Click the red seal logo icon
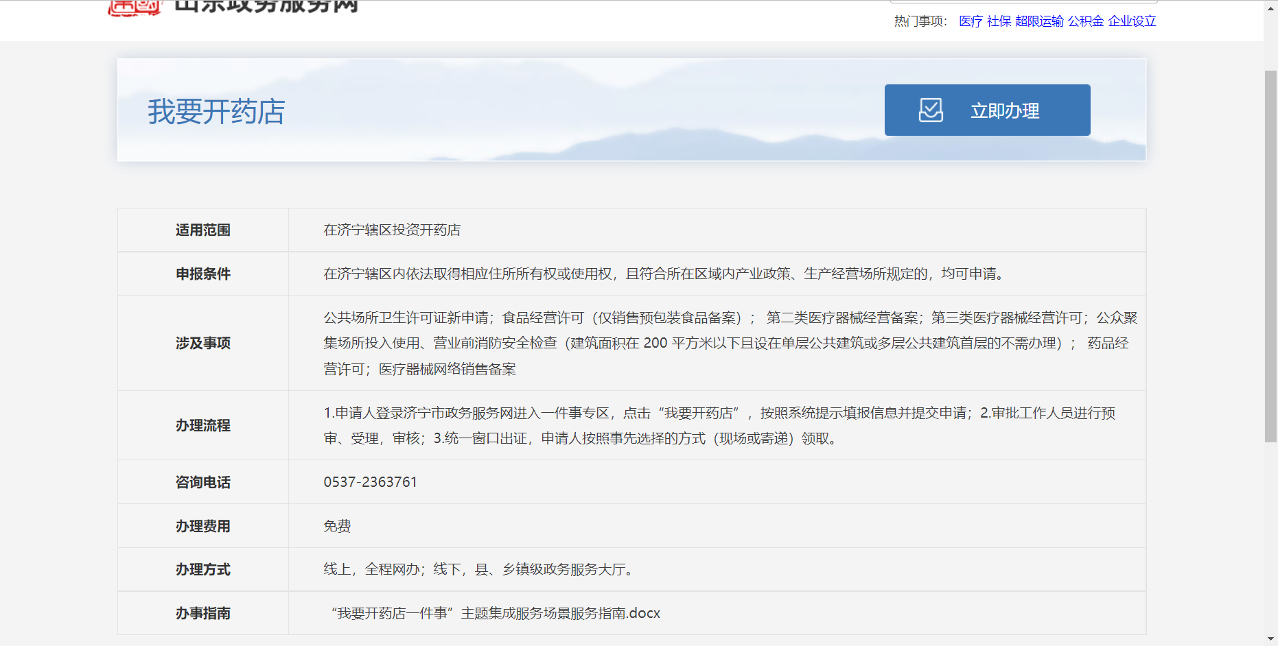Image resolution: width=1278 pixels, height=646 pixels. pyautogui.click(x=135, y=8)
